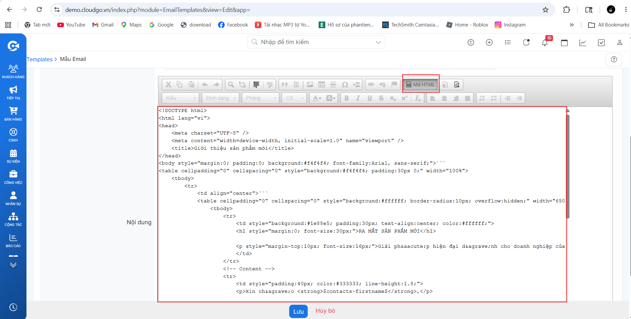631x319 pixels.
Task: Click the Unlink icon
Action: pos(383,84)
